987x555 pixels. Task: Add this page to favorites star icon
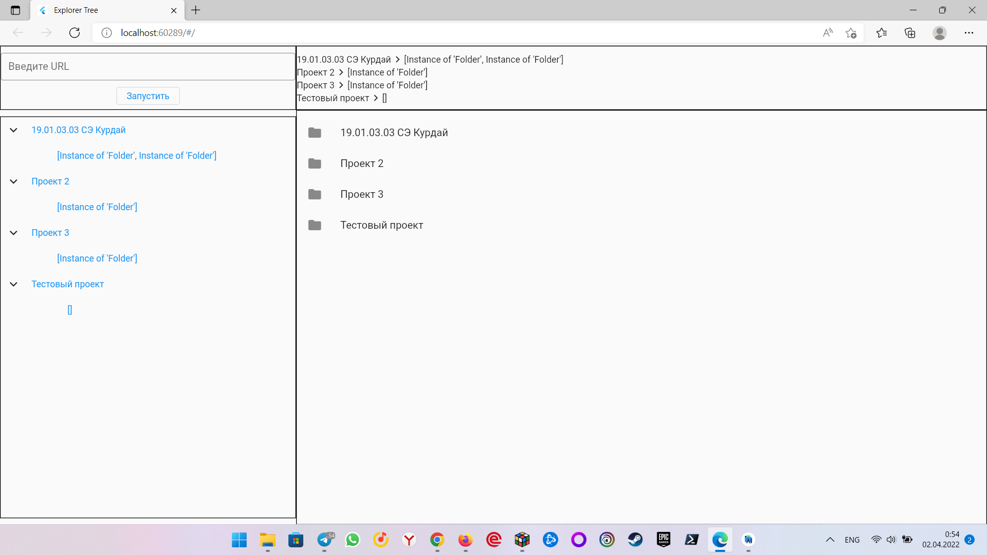851,33
